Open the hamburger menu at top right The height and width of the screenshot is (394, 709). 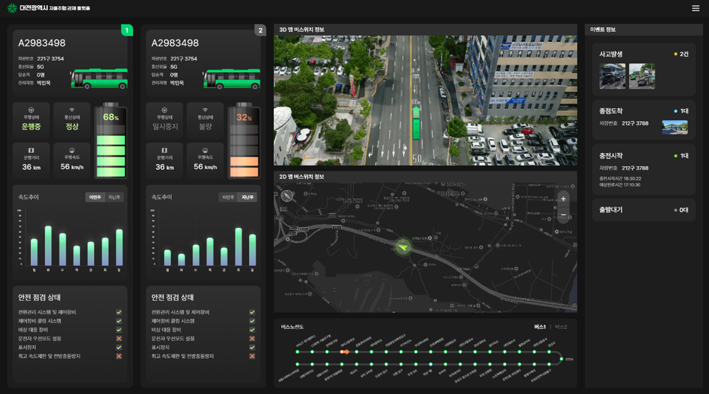(695, 8)
